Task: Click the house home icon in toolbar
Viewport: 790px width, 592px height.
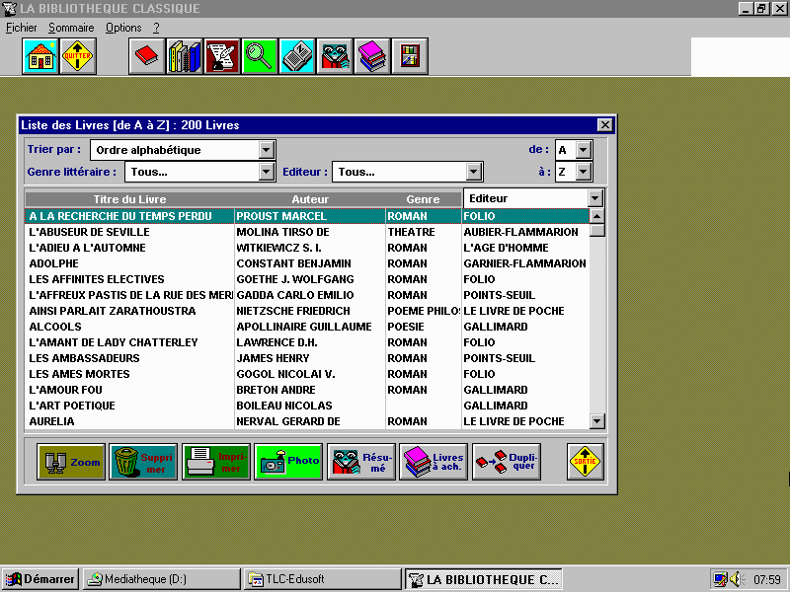Action: click(x=40, y=57)
